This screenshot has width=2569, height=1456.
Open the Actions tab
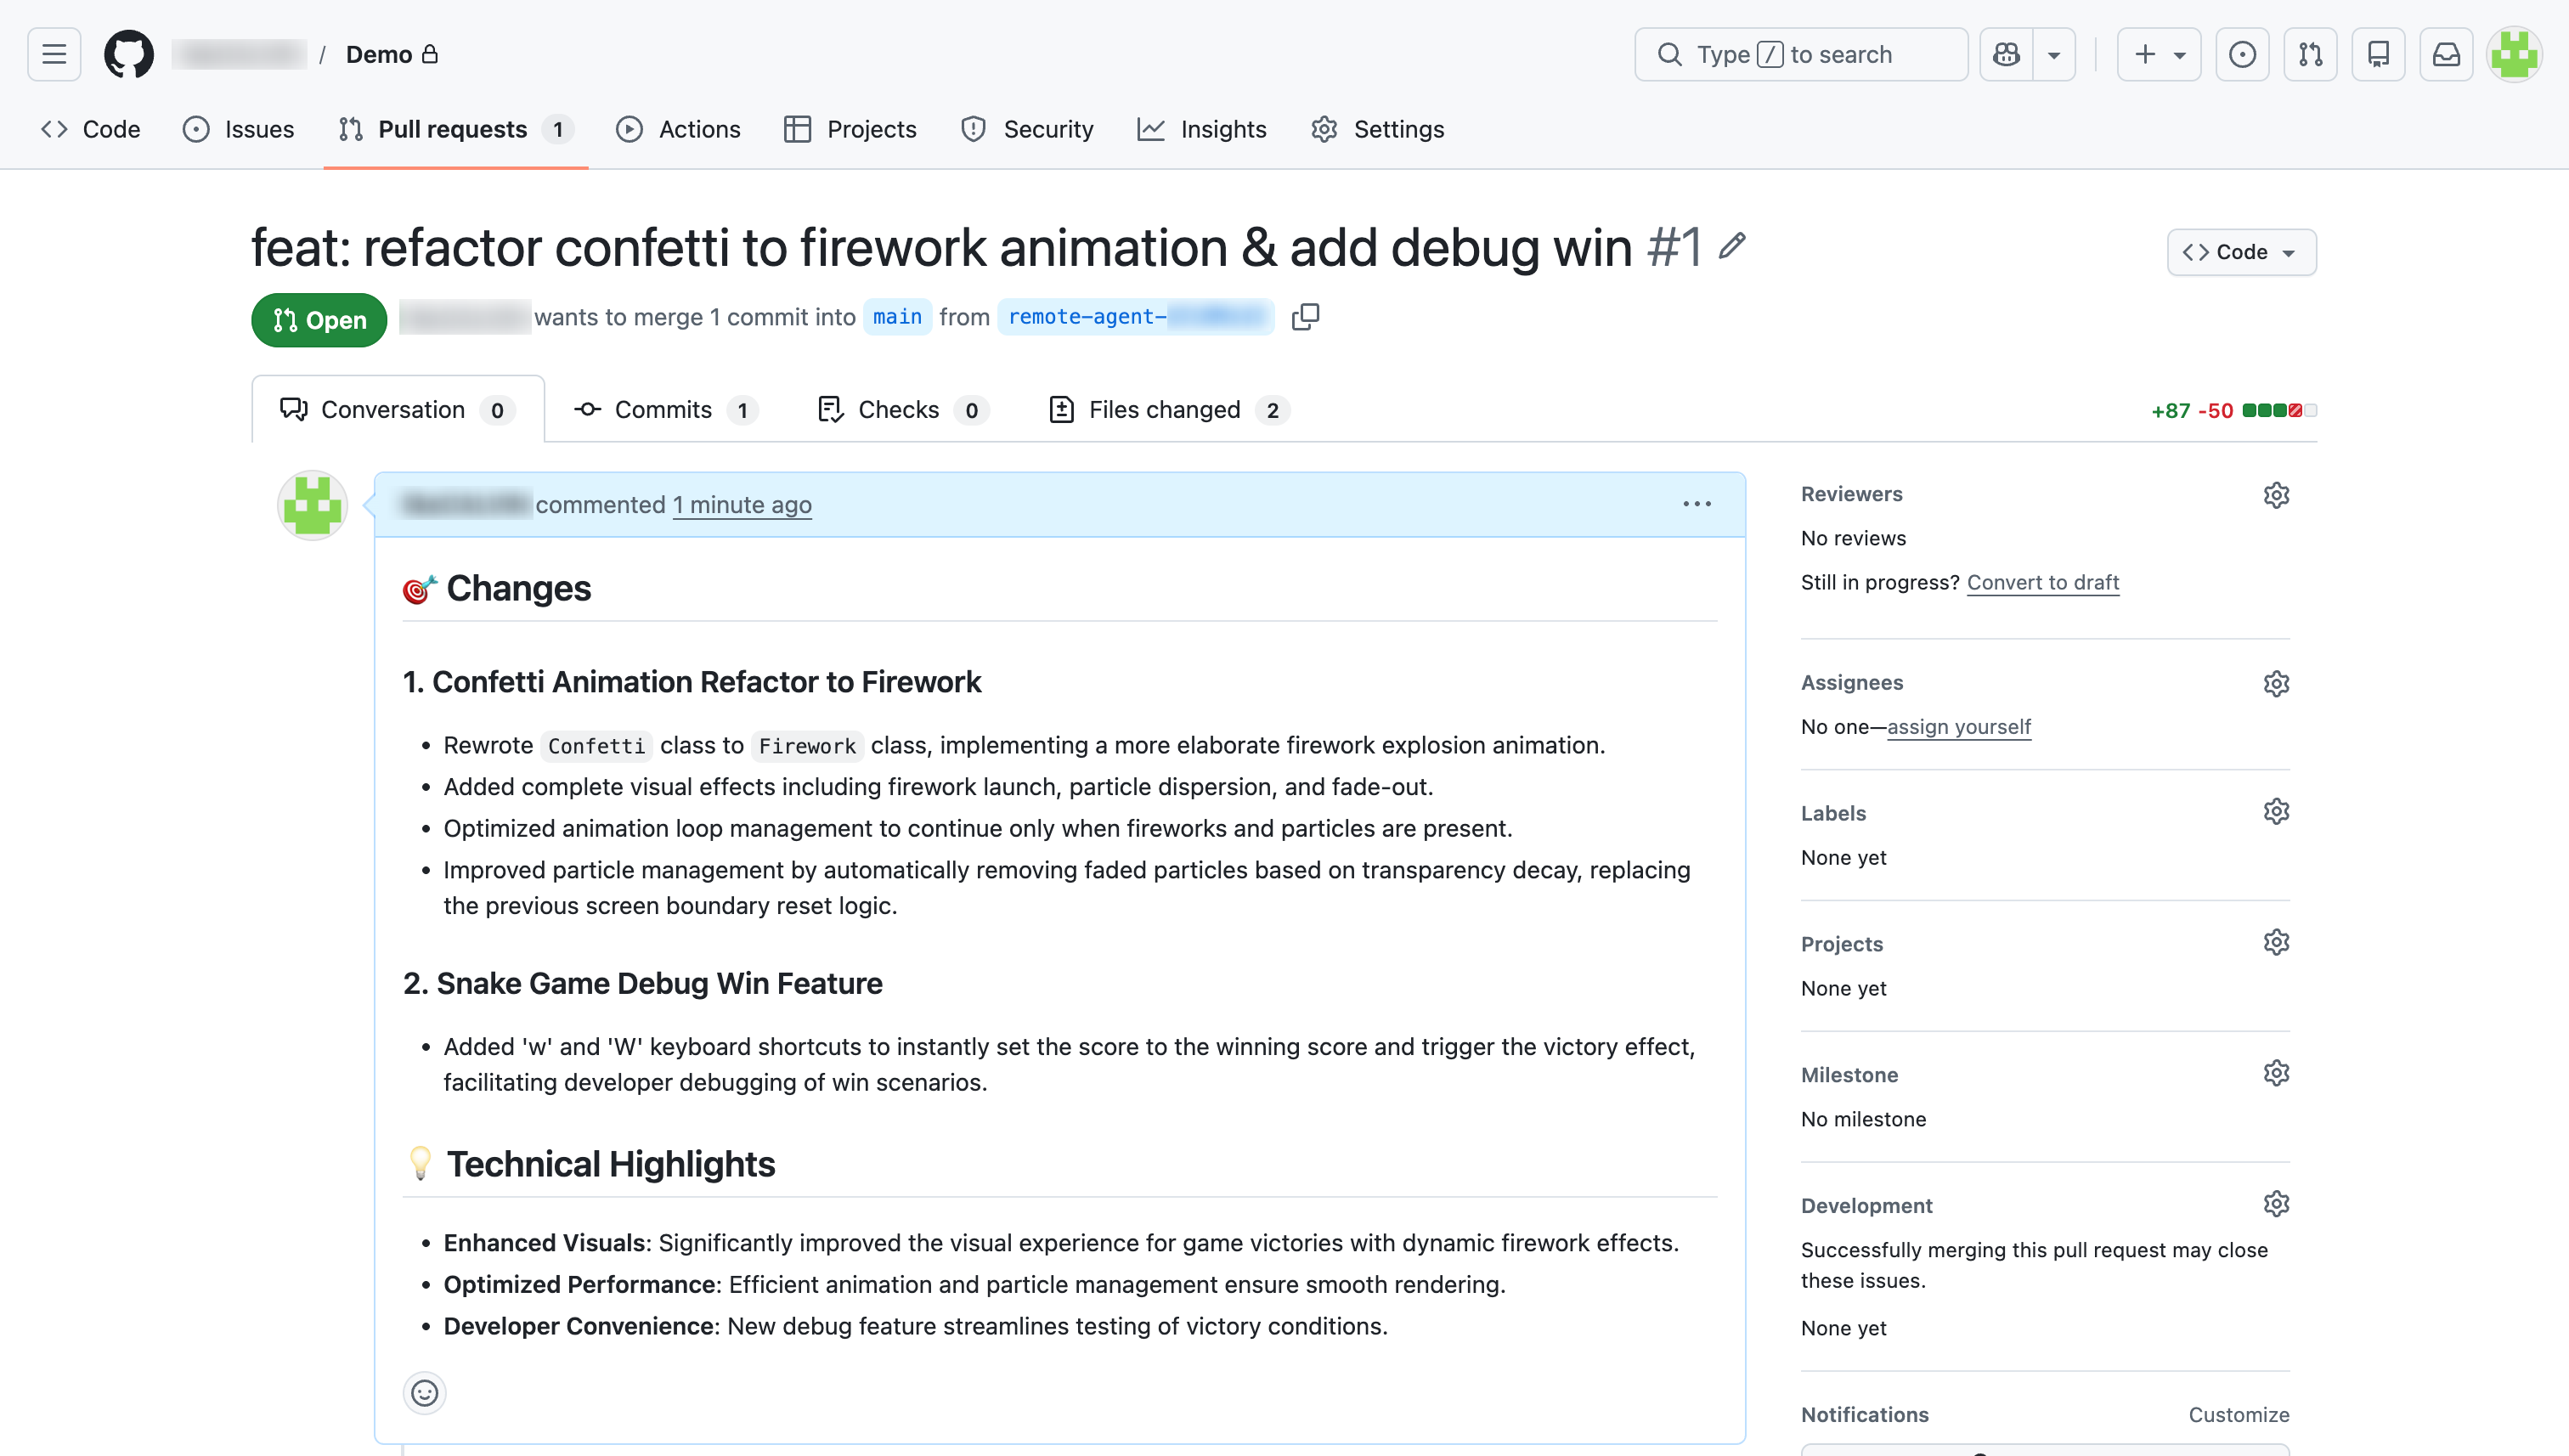pyautogui.click(x=679, y=129)
